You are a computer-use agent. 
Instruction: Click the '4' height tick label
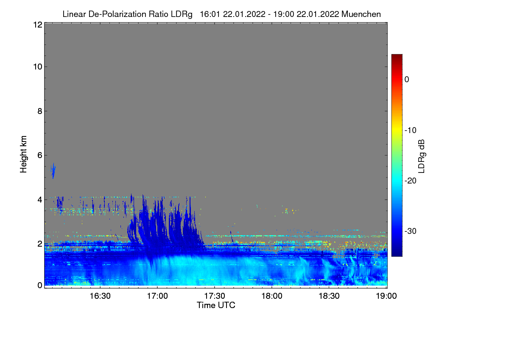pyautogui.click(x=39, y=200)
